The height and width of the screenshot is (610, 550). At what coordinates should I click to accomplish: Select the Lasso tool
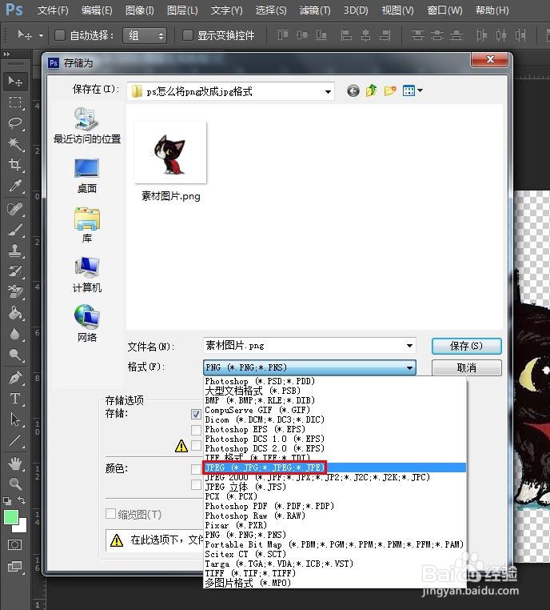[15, 123]
